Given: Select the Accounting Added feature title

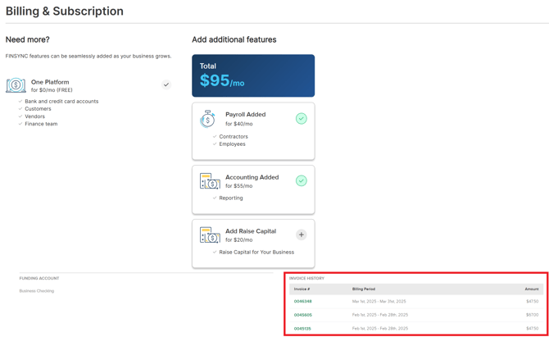Looking at the screenshot, I should pos(252,177).
